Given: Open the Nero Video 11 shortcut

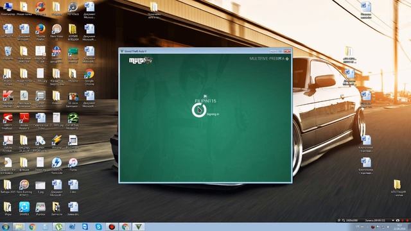Looking at the screenshot, I should click(x=57, y=32).
